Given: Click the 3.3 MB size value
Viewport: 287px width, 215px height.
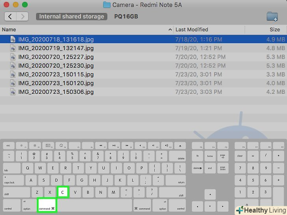Looking at the screenshot, I should [x=276, y=74].
